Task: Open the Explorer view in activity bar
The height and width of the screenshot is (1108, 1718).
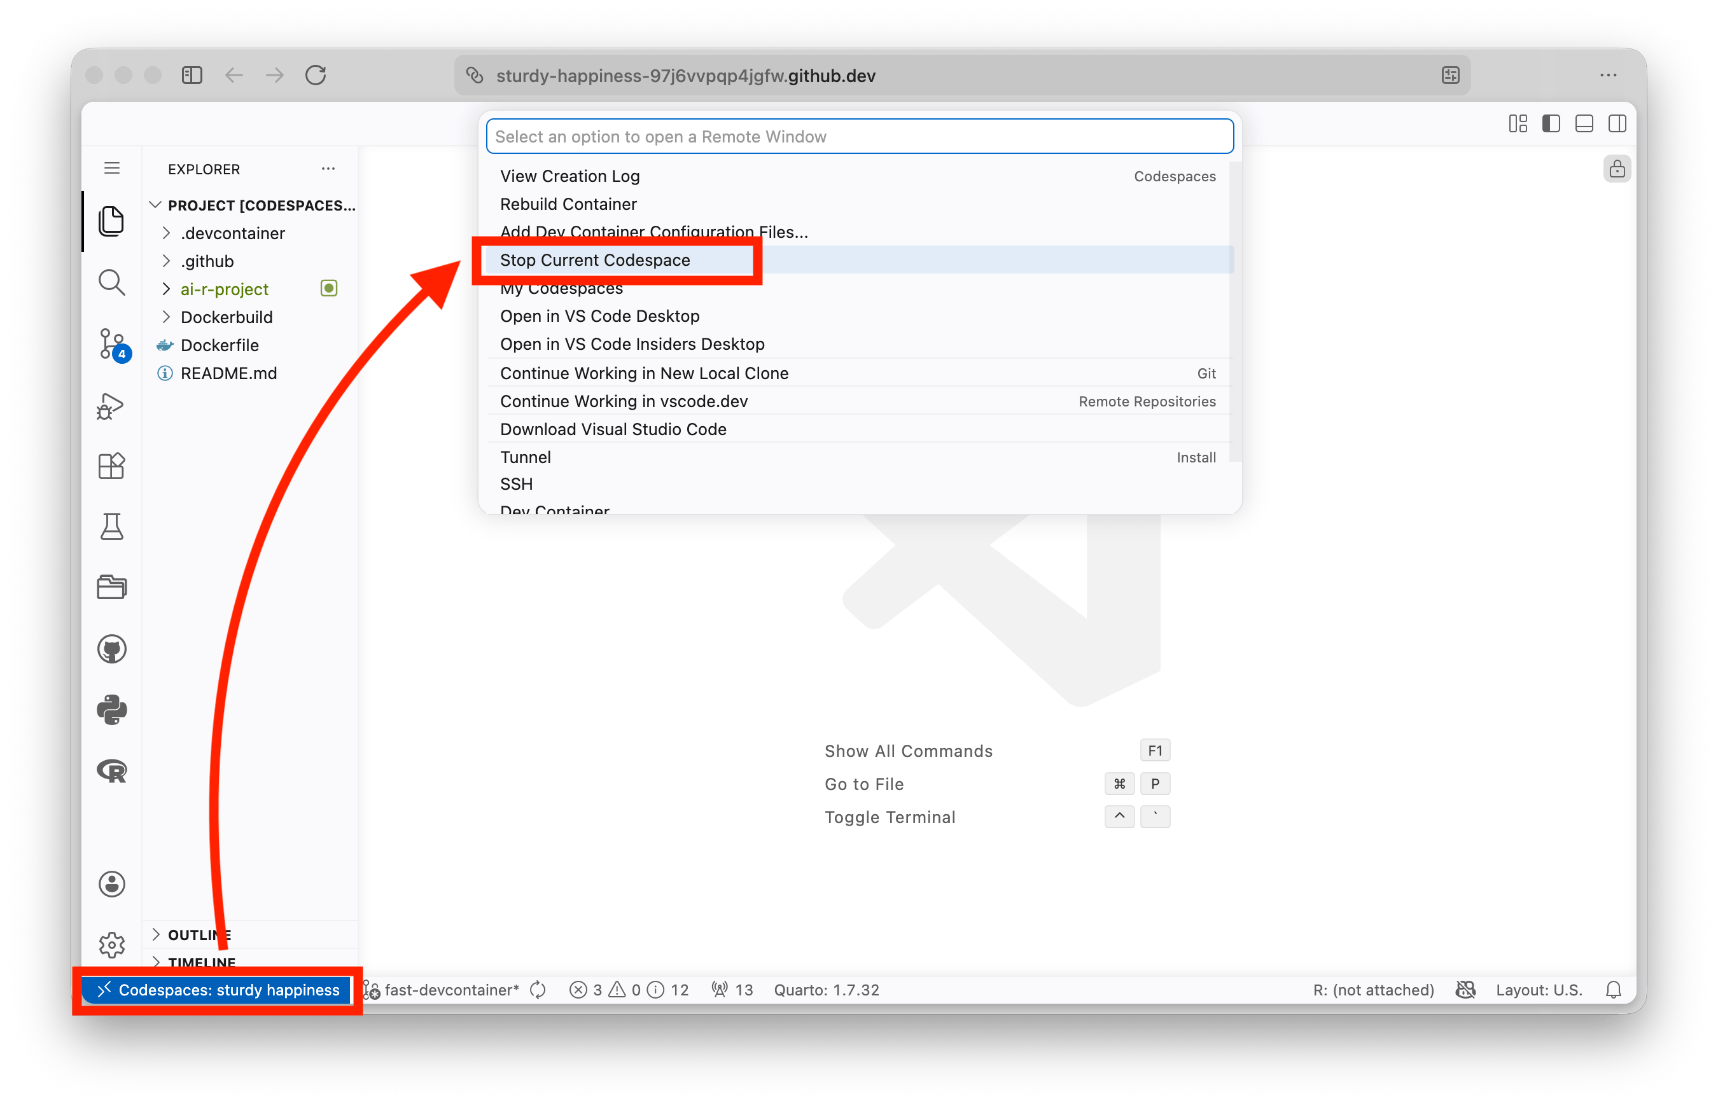Action: coord(111,221)
